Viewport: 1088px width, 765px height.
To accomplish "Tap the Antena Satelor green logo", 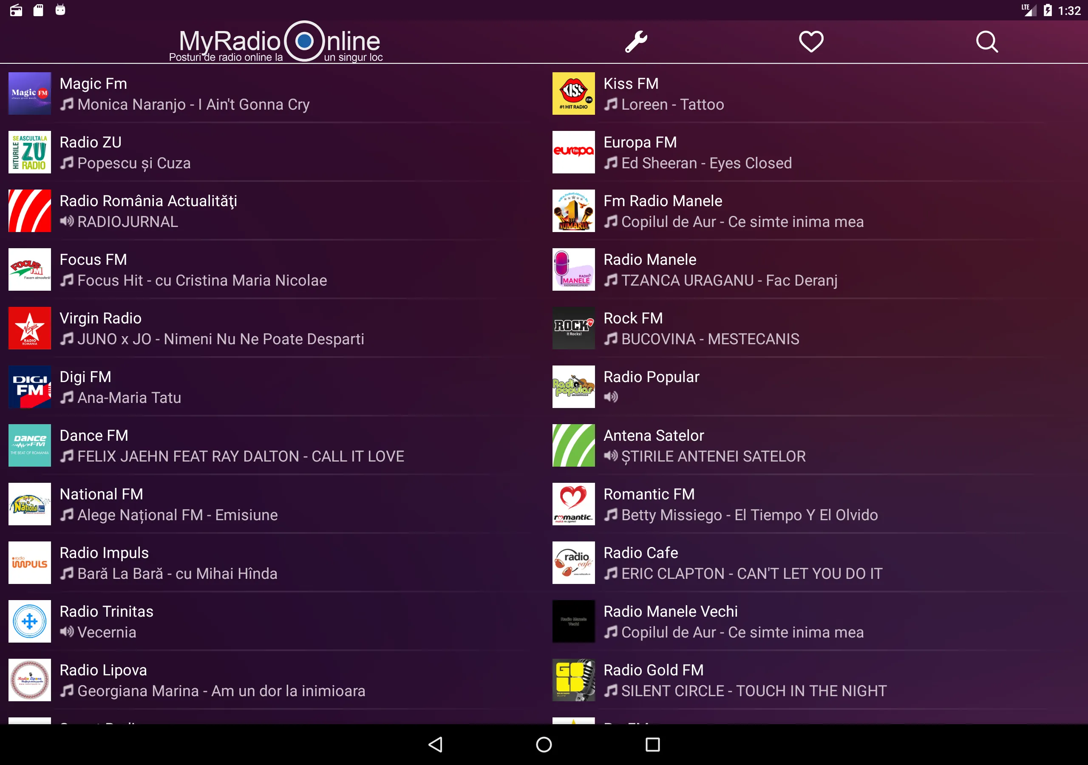I will (x=573, y=445).
